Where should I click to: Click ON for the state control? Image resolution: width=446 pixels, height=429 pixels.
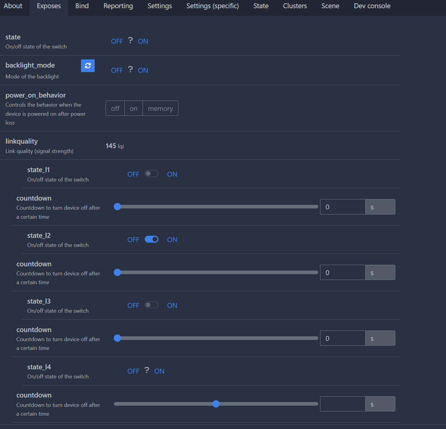143,41
